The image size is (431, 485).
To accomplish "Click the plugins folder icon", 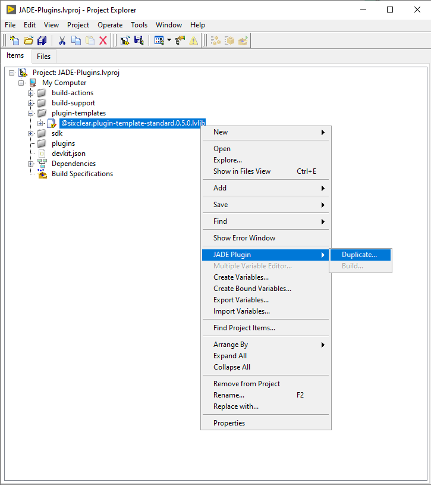I will point(42,143).
